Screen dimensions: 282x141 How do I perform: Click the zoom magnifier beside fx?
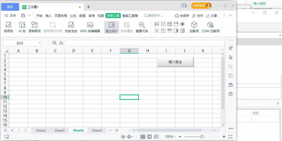point(54,43)
